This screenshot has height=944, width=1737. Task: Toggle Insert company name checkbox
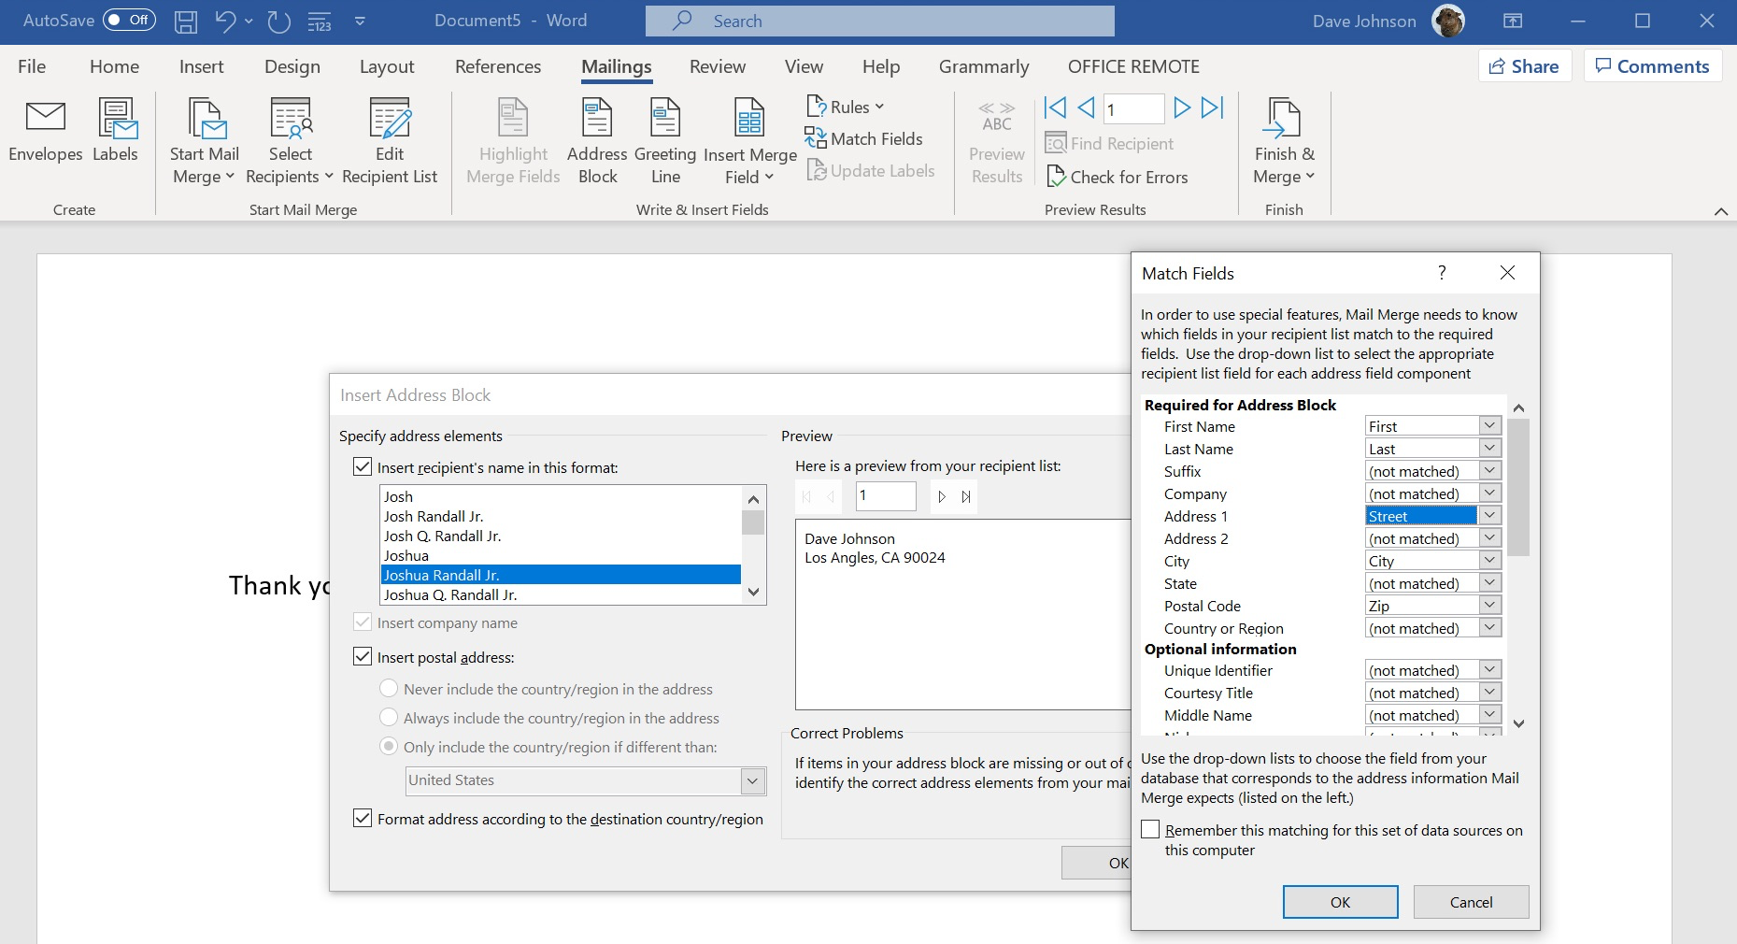(363, 622)
